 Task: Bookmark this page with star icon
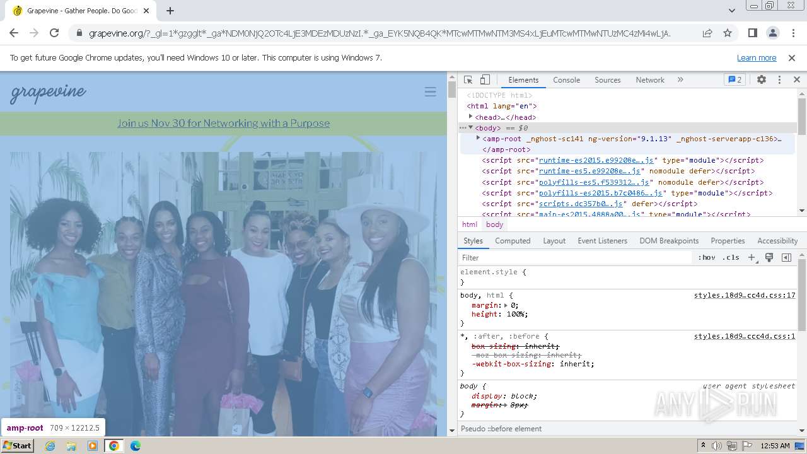pos(728,33)
